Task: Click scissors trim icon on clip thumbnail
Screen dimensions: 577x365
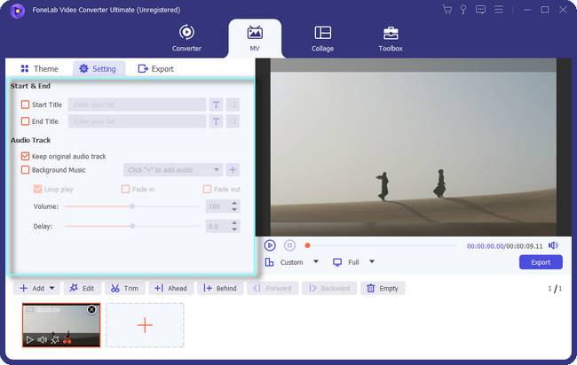Action: (67, 340)
